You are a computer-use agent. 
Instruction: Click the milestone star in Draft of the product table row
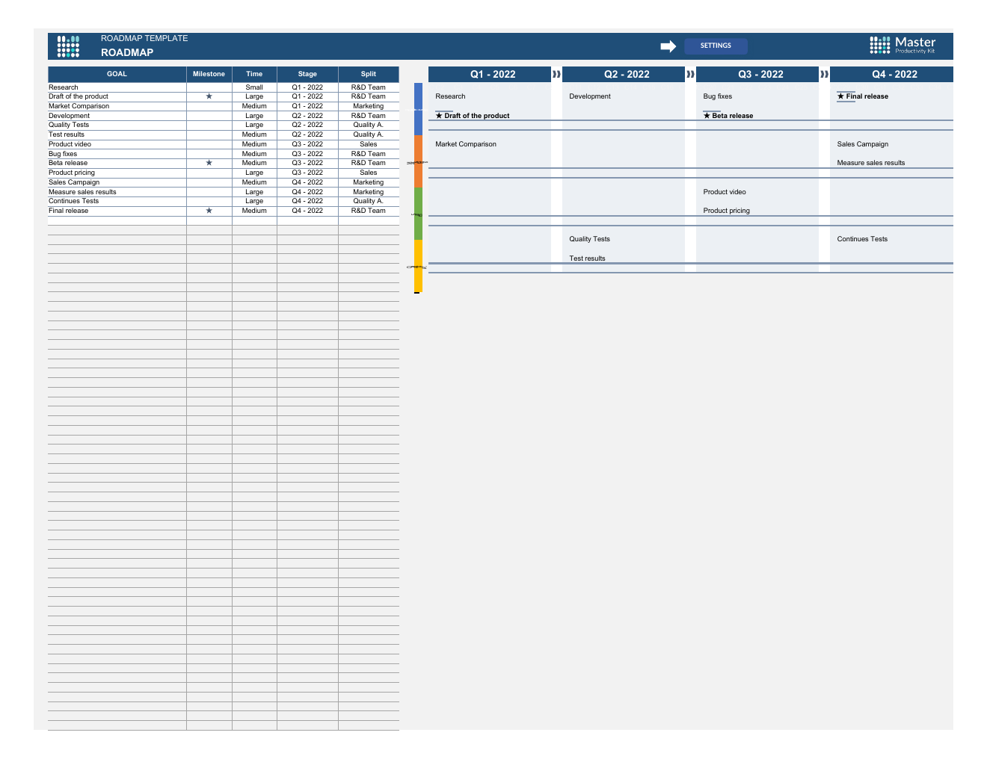pos(209,96)
